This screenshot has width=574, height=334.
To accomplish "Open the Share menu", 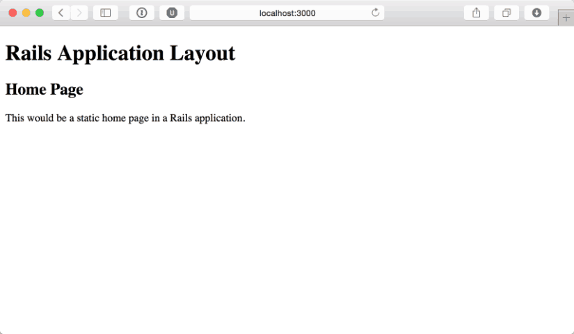I will (477, 13).
